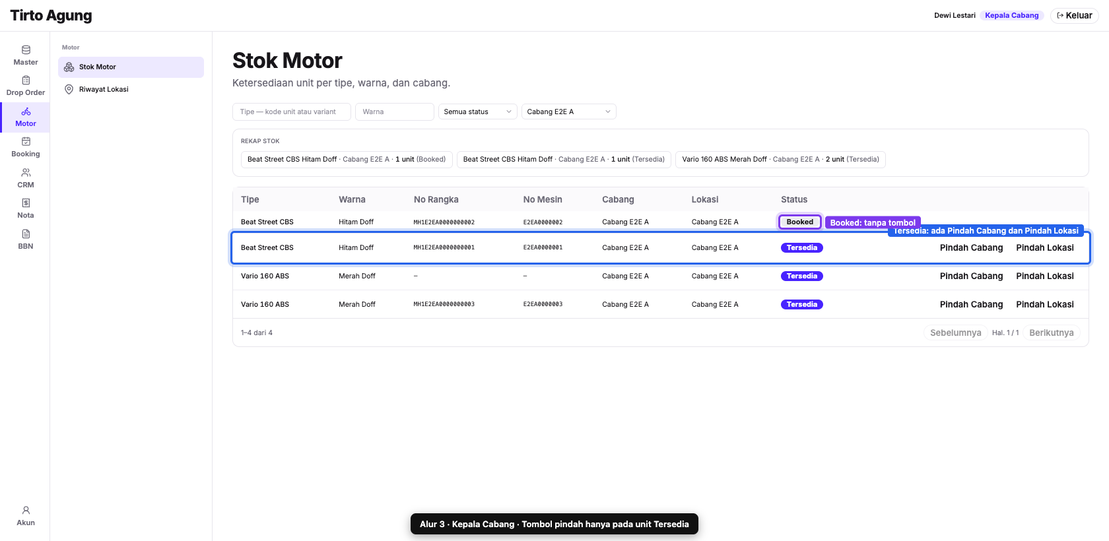1109x541 pixels.
Task: Click Pindah Lokasi for rangka ending 0003
Action: [1045, 304]
